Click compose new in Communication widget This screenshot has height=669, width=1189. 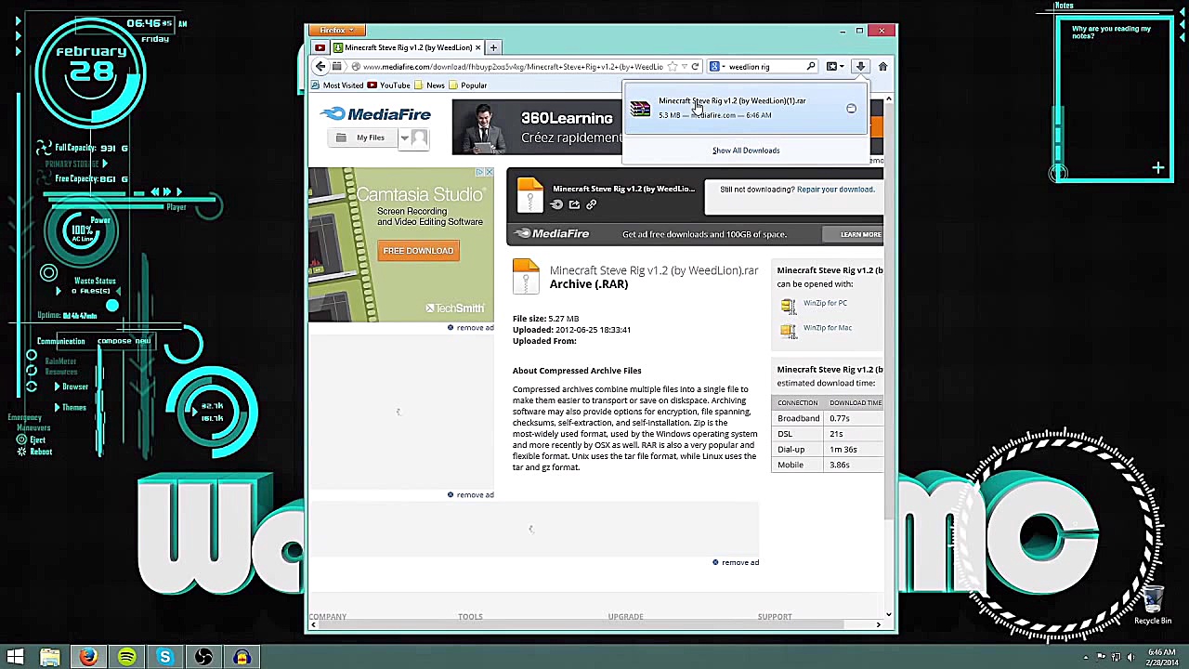point(124,341)
